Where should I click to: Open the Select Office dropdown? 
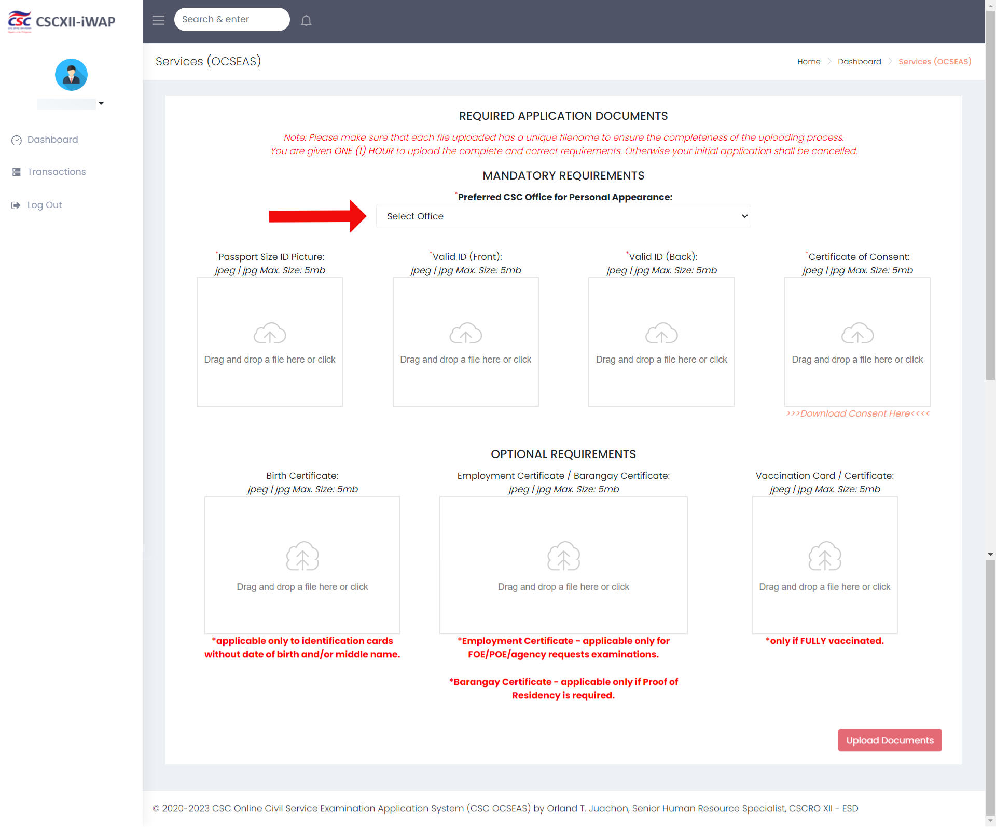pyautogui.click(x=563, y=216)
